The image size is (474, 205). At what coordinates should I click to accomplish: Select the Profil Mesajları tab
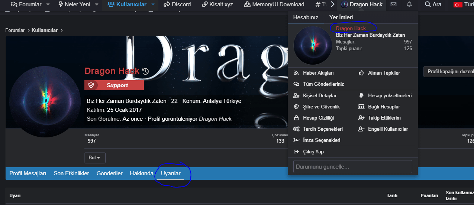28,173
